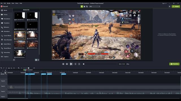The height and width of the screenshot is (101, 181).
Task: Click the timeline zoom magnifier icon
Action: coord(19,68)
